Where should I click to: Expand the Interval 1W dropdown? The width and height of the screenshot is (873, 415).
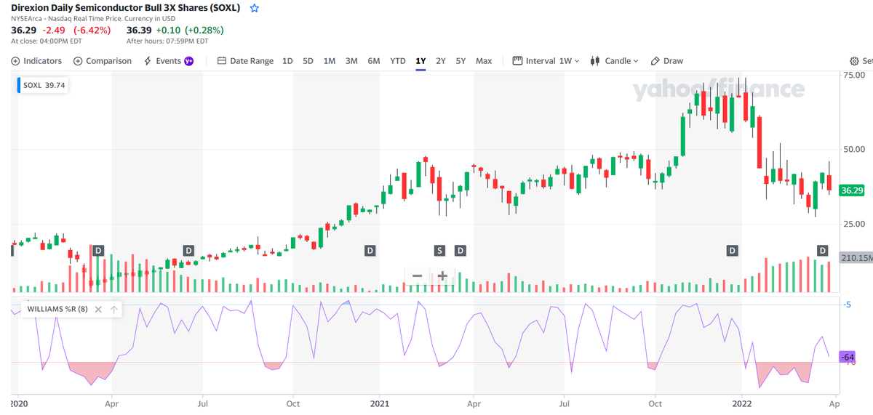pyautogui.click(x=546, y=61)
